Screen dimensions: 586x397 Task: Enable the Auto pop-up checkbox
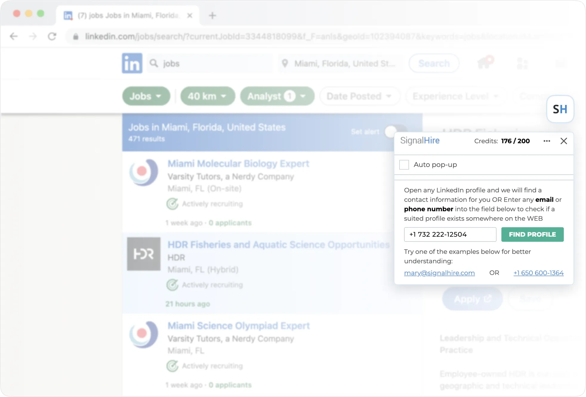pyautogui.click(x=404, y=165)
